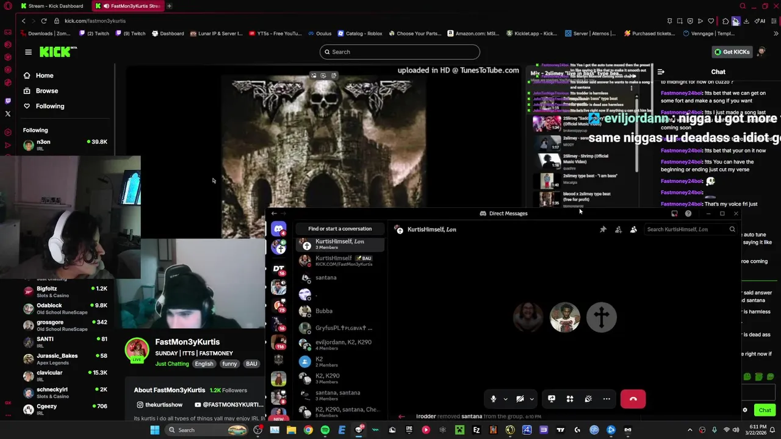
Task: Open Discord help icon
Action: (x=688, y=213)
